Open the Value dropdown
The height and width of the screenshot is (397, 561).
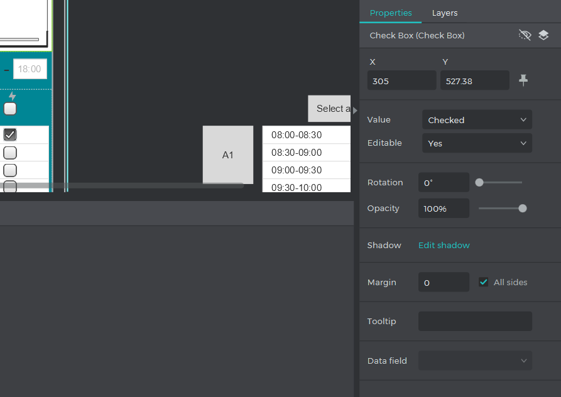[476, 120]
